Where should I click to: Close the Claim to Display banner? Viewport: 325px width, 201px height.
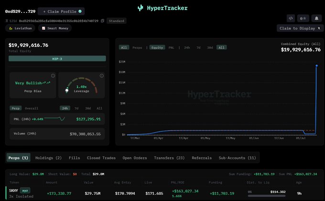pos(319,28)
